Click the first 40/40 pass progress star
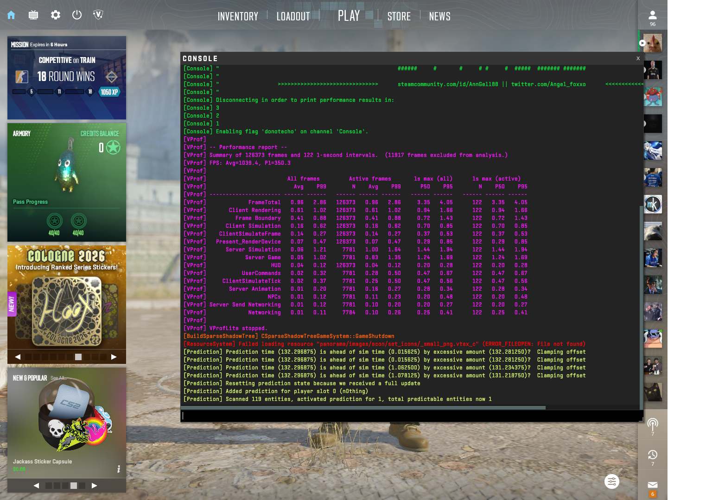The height and width of the screenshot is (500, 712). [x=54, y=221]
